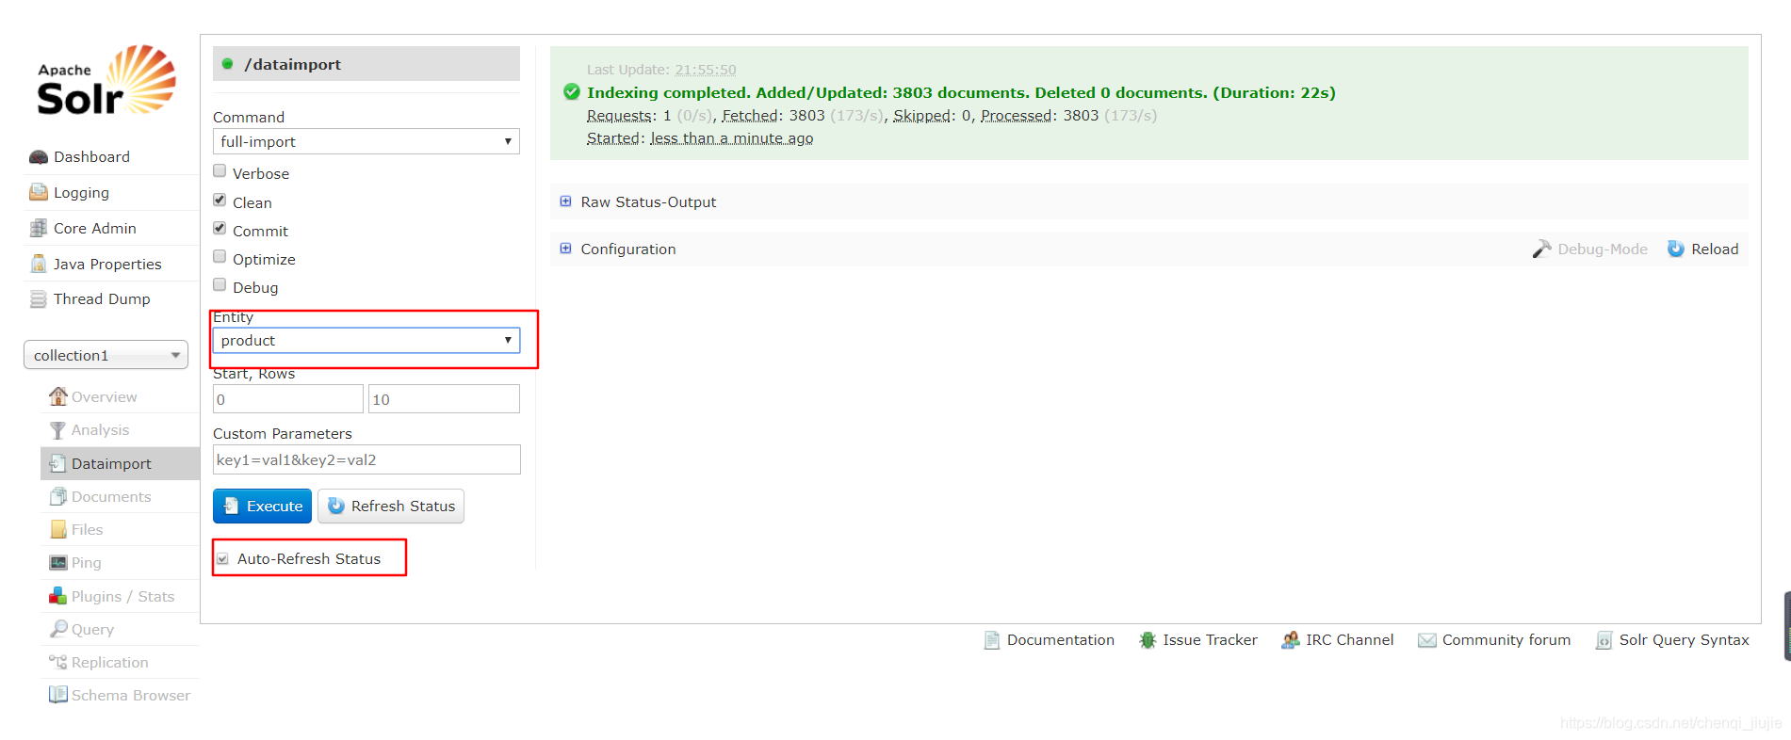
Task: Click the Dashboard gauge icon
Action: (x=39, y=157)
